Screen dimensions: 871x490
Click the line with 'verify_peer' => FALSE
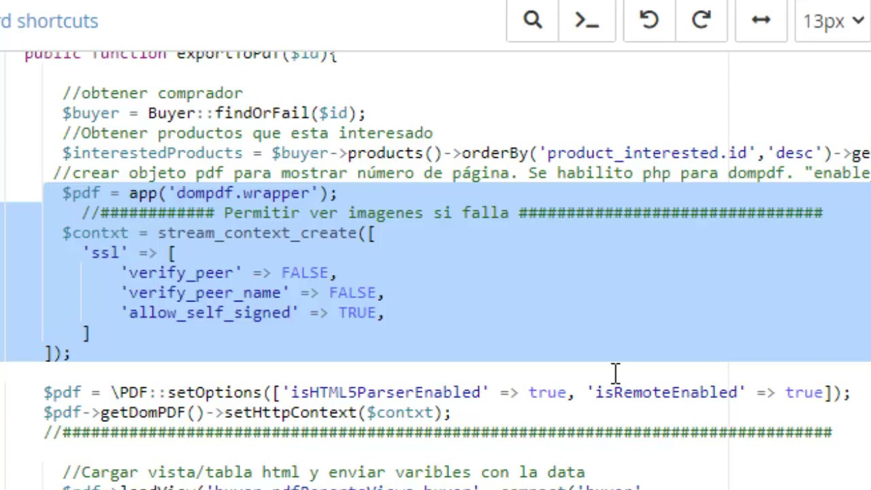point(229,273)
